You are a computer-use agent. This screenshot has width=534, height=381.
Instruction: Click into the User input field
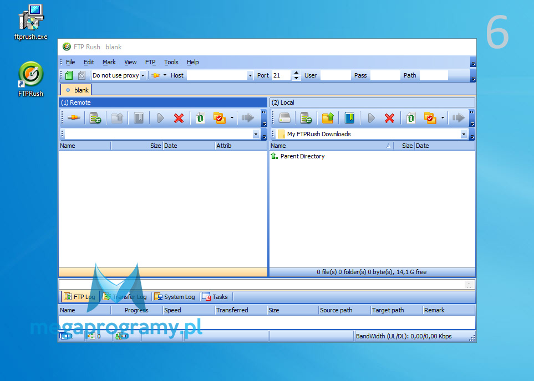click(335, 75)
